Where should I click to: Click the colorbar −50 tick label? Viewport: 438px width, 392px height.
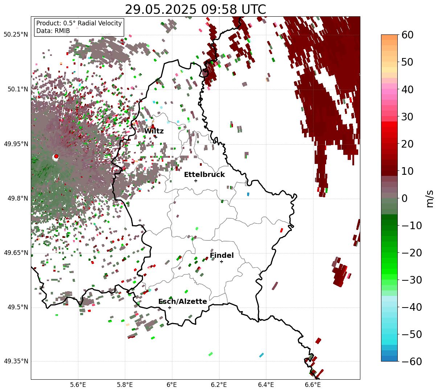click(x=412, y=334)
